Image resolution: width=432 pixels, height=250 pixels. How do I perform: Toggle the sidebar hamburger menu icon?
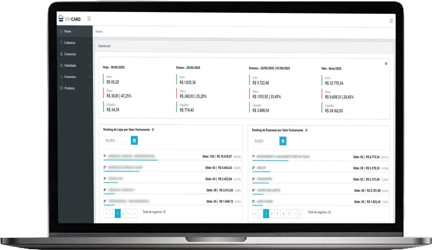pos(89,19)
